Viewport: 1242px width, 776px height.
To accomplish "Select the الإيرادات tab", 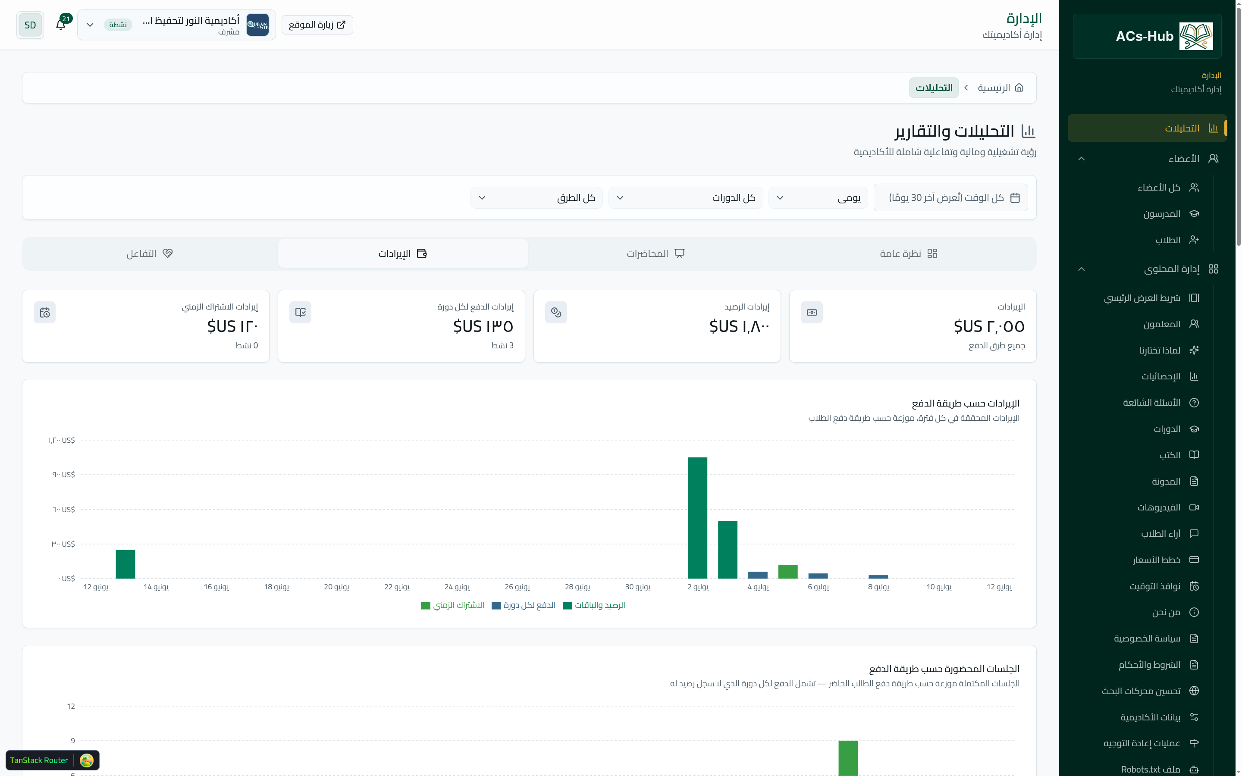I will 403,253.
